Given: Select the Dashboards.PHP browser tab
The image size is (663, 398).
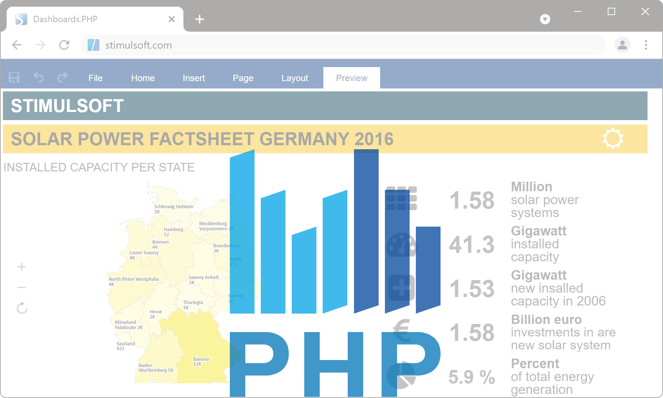Looking at the screenshot, I should pos(95,19).
